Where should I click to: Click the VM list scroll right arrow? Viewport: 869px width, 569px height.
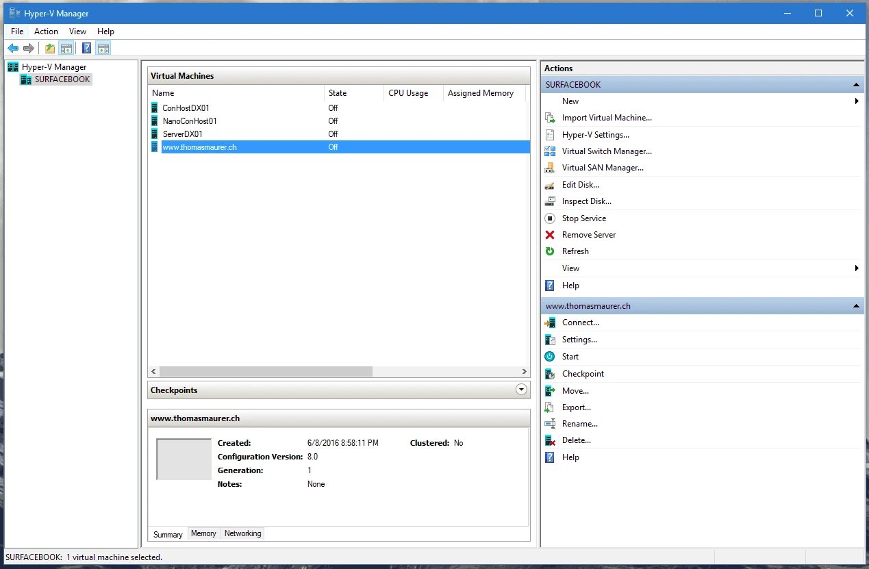(525, 371)
